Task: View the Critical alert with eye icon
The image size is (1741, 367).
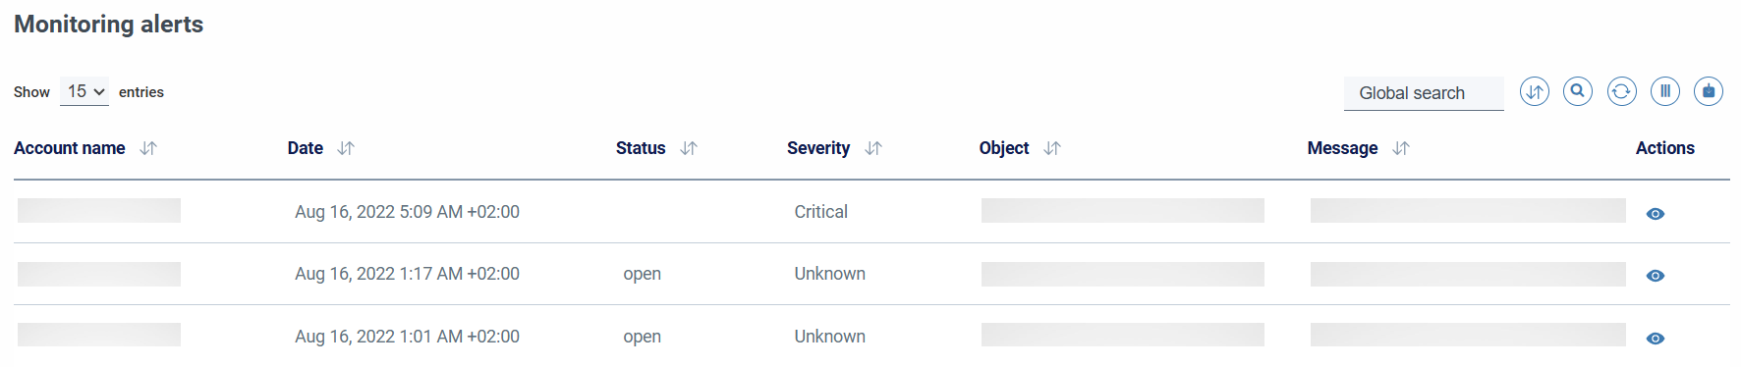Action: click(x=1656, y=214)
